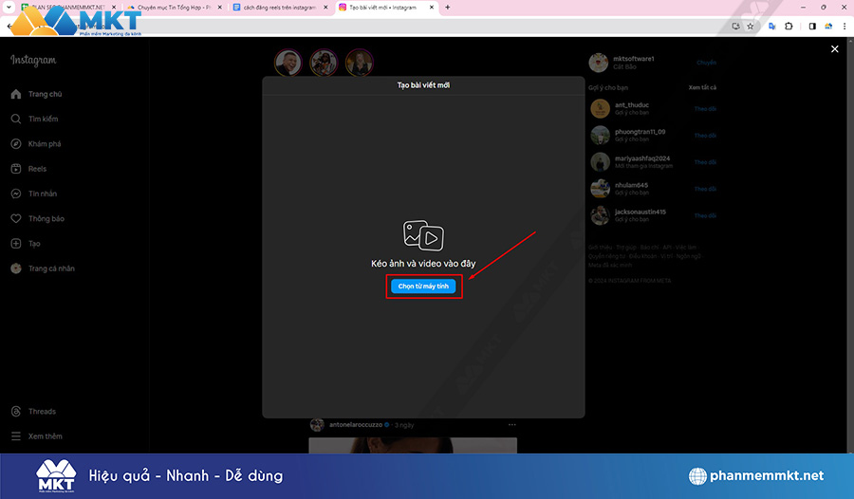Image resolution: width=854 pixels, height=499 pixels.
Task: Open nhulam645 username link
Action: (631, 185)
